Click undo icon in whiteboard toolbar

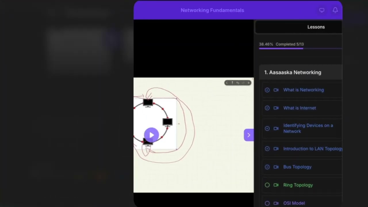tap(238, 83)
